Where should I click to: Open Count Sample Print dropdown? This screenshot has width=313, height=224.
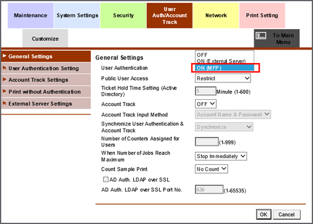[211, 169]
